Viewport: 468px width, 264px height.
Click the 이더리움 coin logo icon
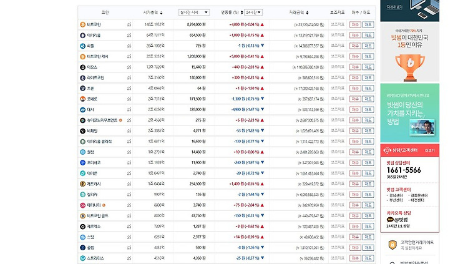[82, 35]
